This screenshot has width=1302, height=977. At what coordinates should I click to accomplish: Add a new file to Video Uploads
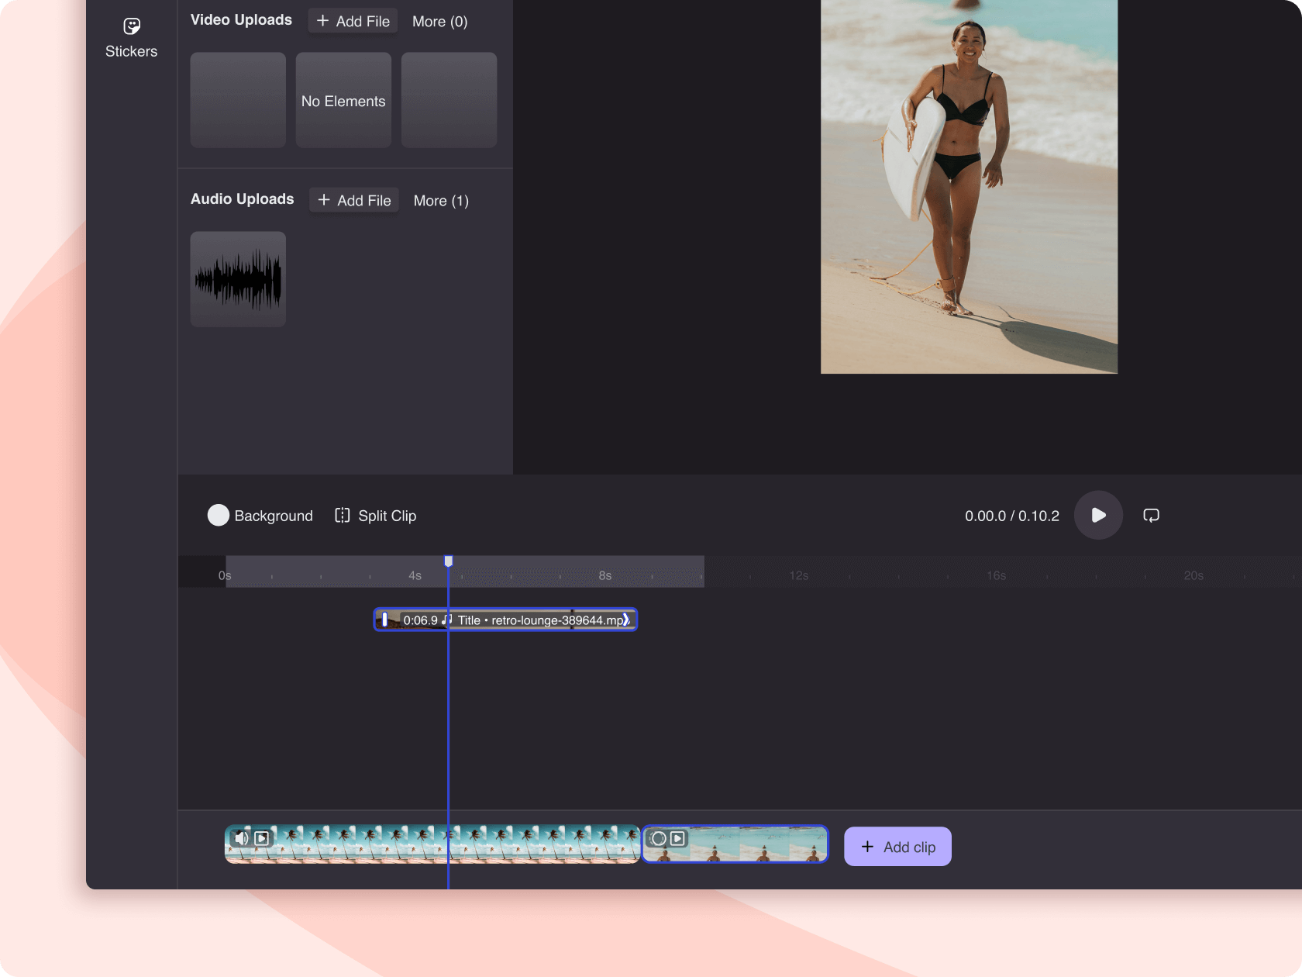point(352,21)
